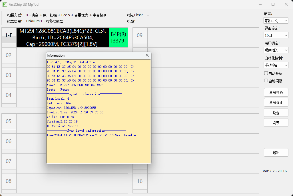
Task: Select port slot 16
Action: 140,181
